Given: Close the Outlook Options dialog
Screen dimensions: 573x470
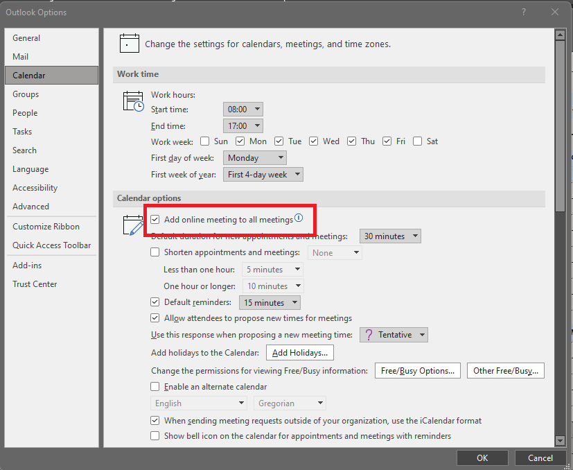Looking at the screenshot, I should 555,12.
